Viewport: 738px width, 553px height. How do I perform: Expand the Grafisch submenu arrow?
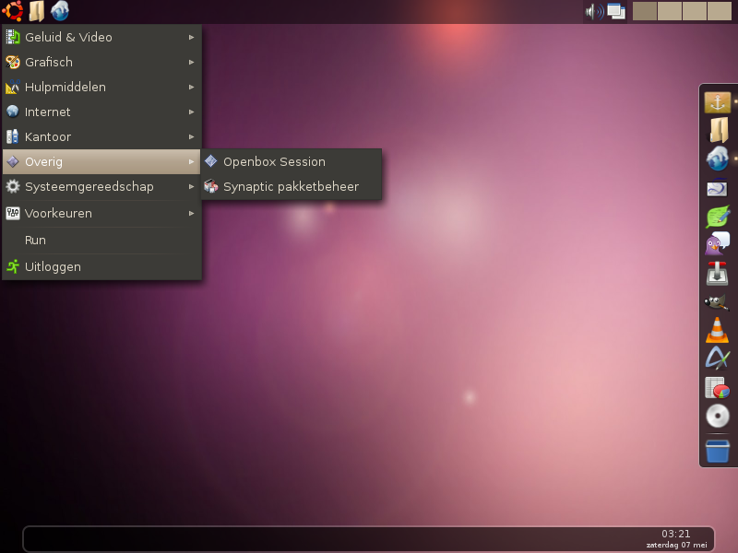192,62
